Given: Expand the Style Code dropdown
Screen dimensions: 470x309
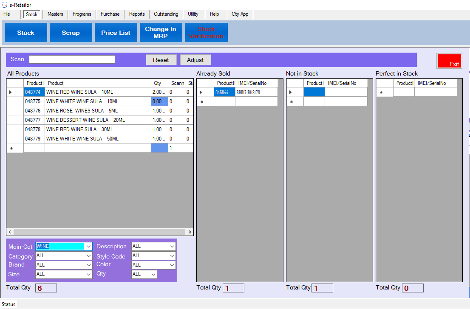Looking at the screenshot, I should tap(172, 256).
